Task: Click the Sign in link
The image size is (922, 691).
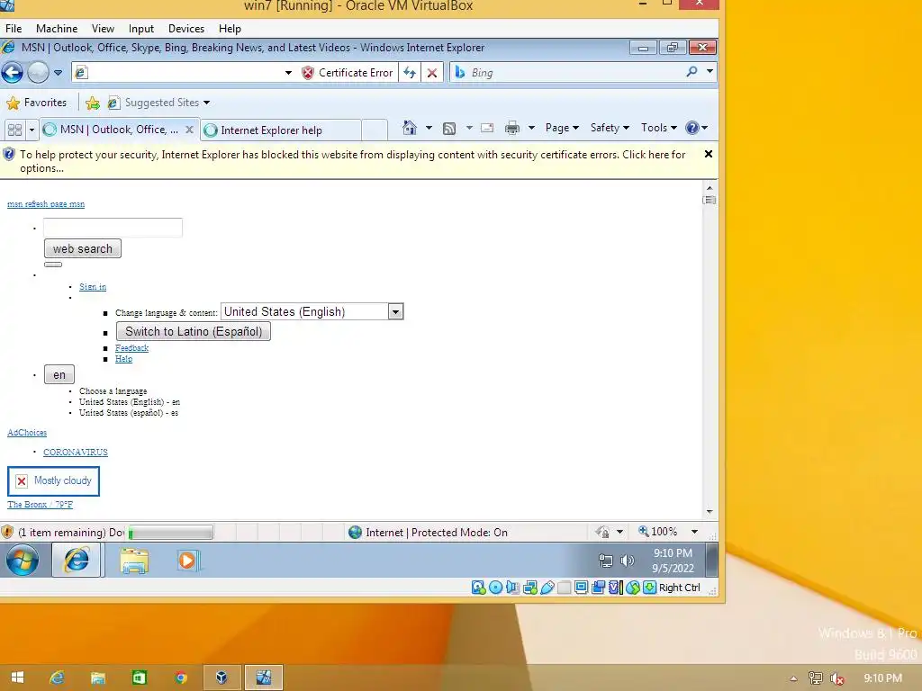Action: 93,287
